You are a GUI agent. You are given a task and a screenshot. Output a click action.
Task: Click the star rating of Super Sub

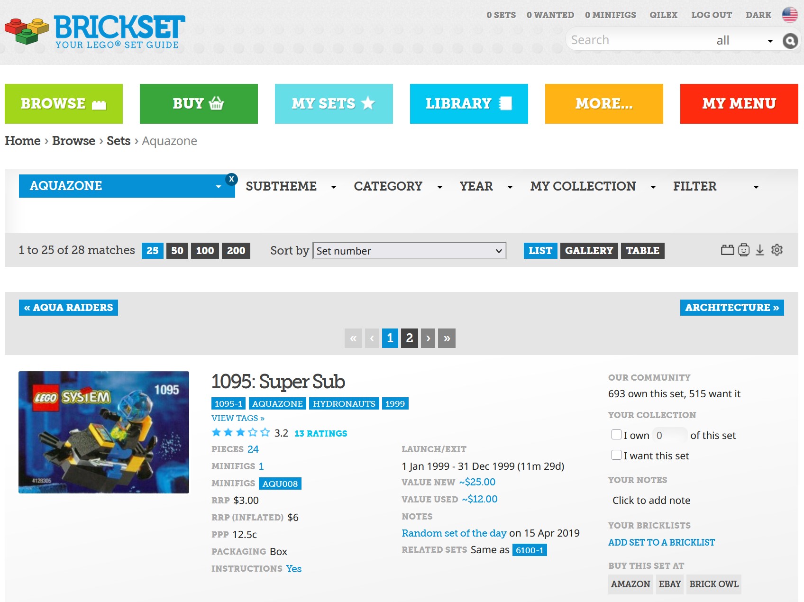point(240,432)
